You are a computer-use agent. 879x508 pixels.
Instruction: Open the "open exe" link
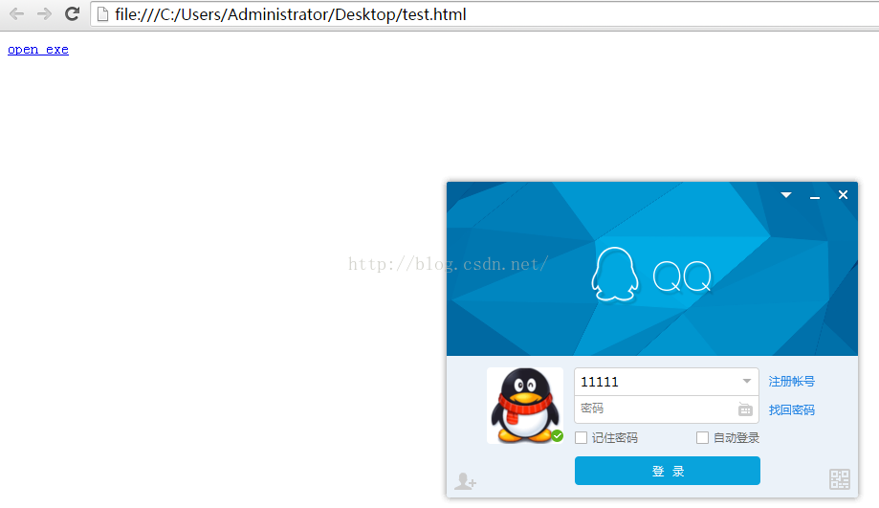click(38, 50)
